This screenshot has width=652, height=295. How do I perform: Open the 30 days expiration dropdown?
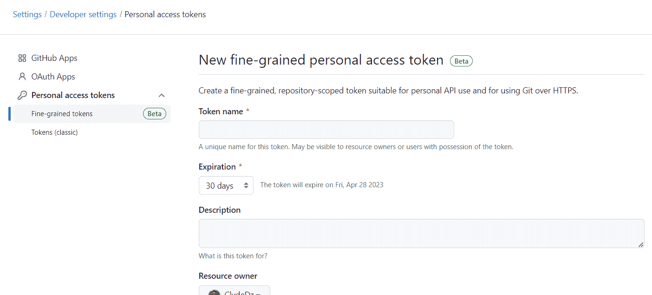pyautogui.click(x=226, y=185)
